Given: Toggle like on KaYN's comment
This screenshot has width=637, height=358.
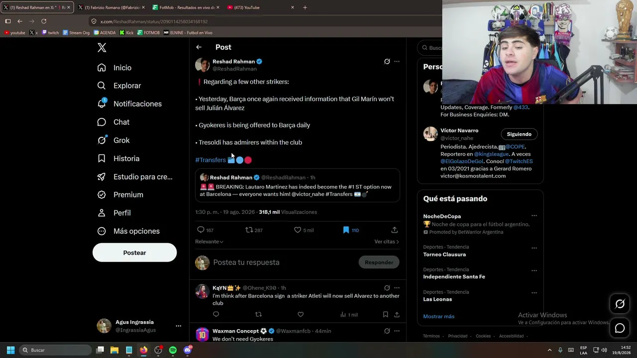Looking at the screenshot, I should [x=301, y=314].
